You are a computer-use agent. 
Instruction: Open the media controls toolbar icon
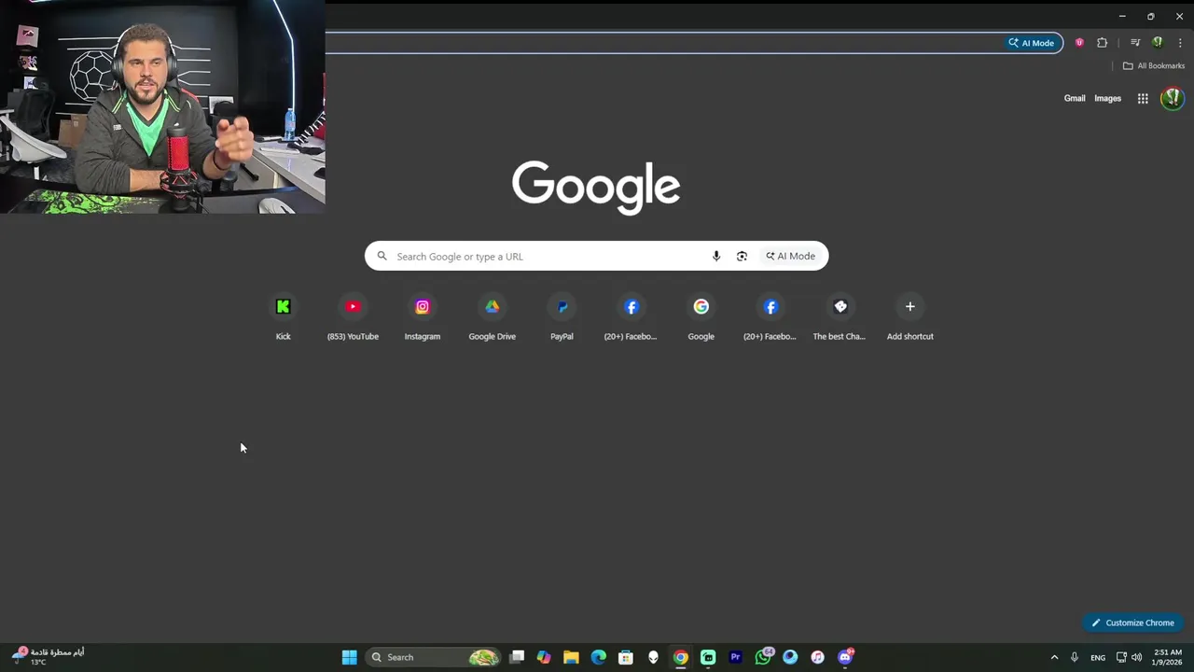pos(1135,42)
